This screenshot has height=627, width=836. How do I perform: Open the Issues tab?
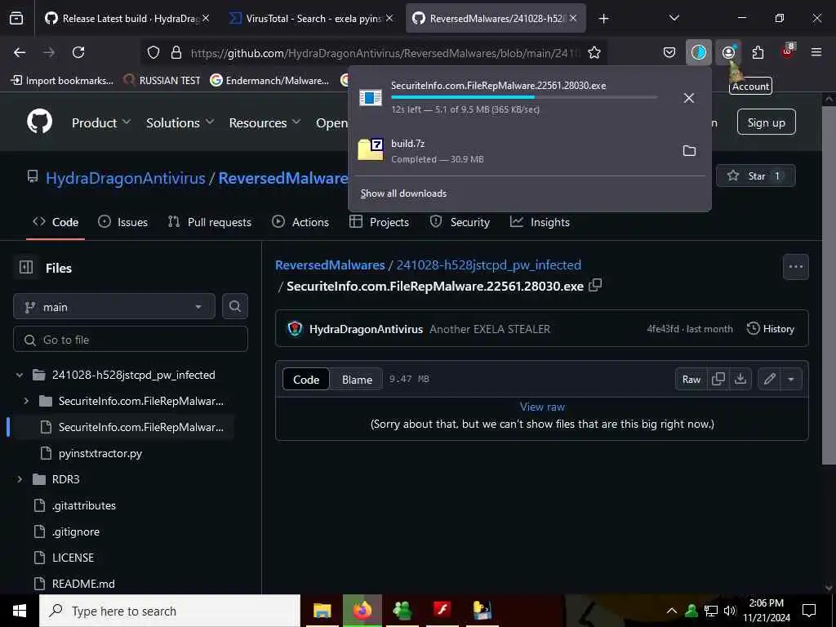pos(123,222)
